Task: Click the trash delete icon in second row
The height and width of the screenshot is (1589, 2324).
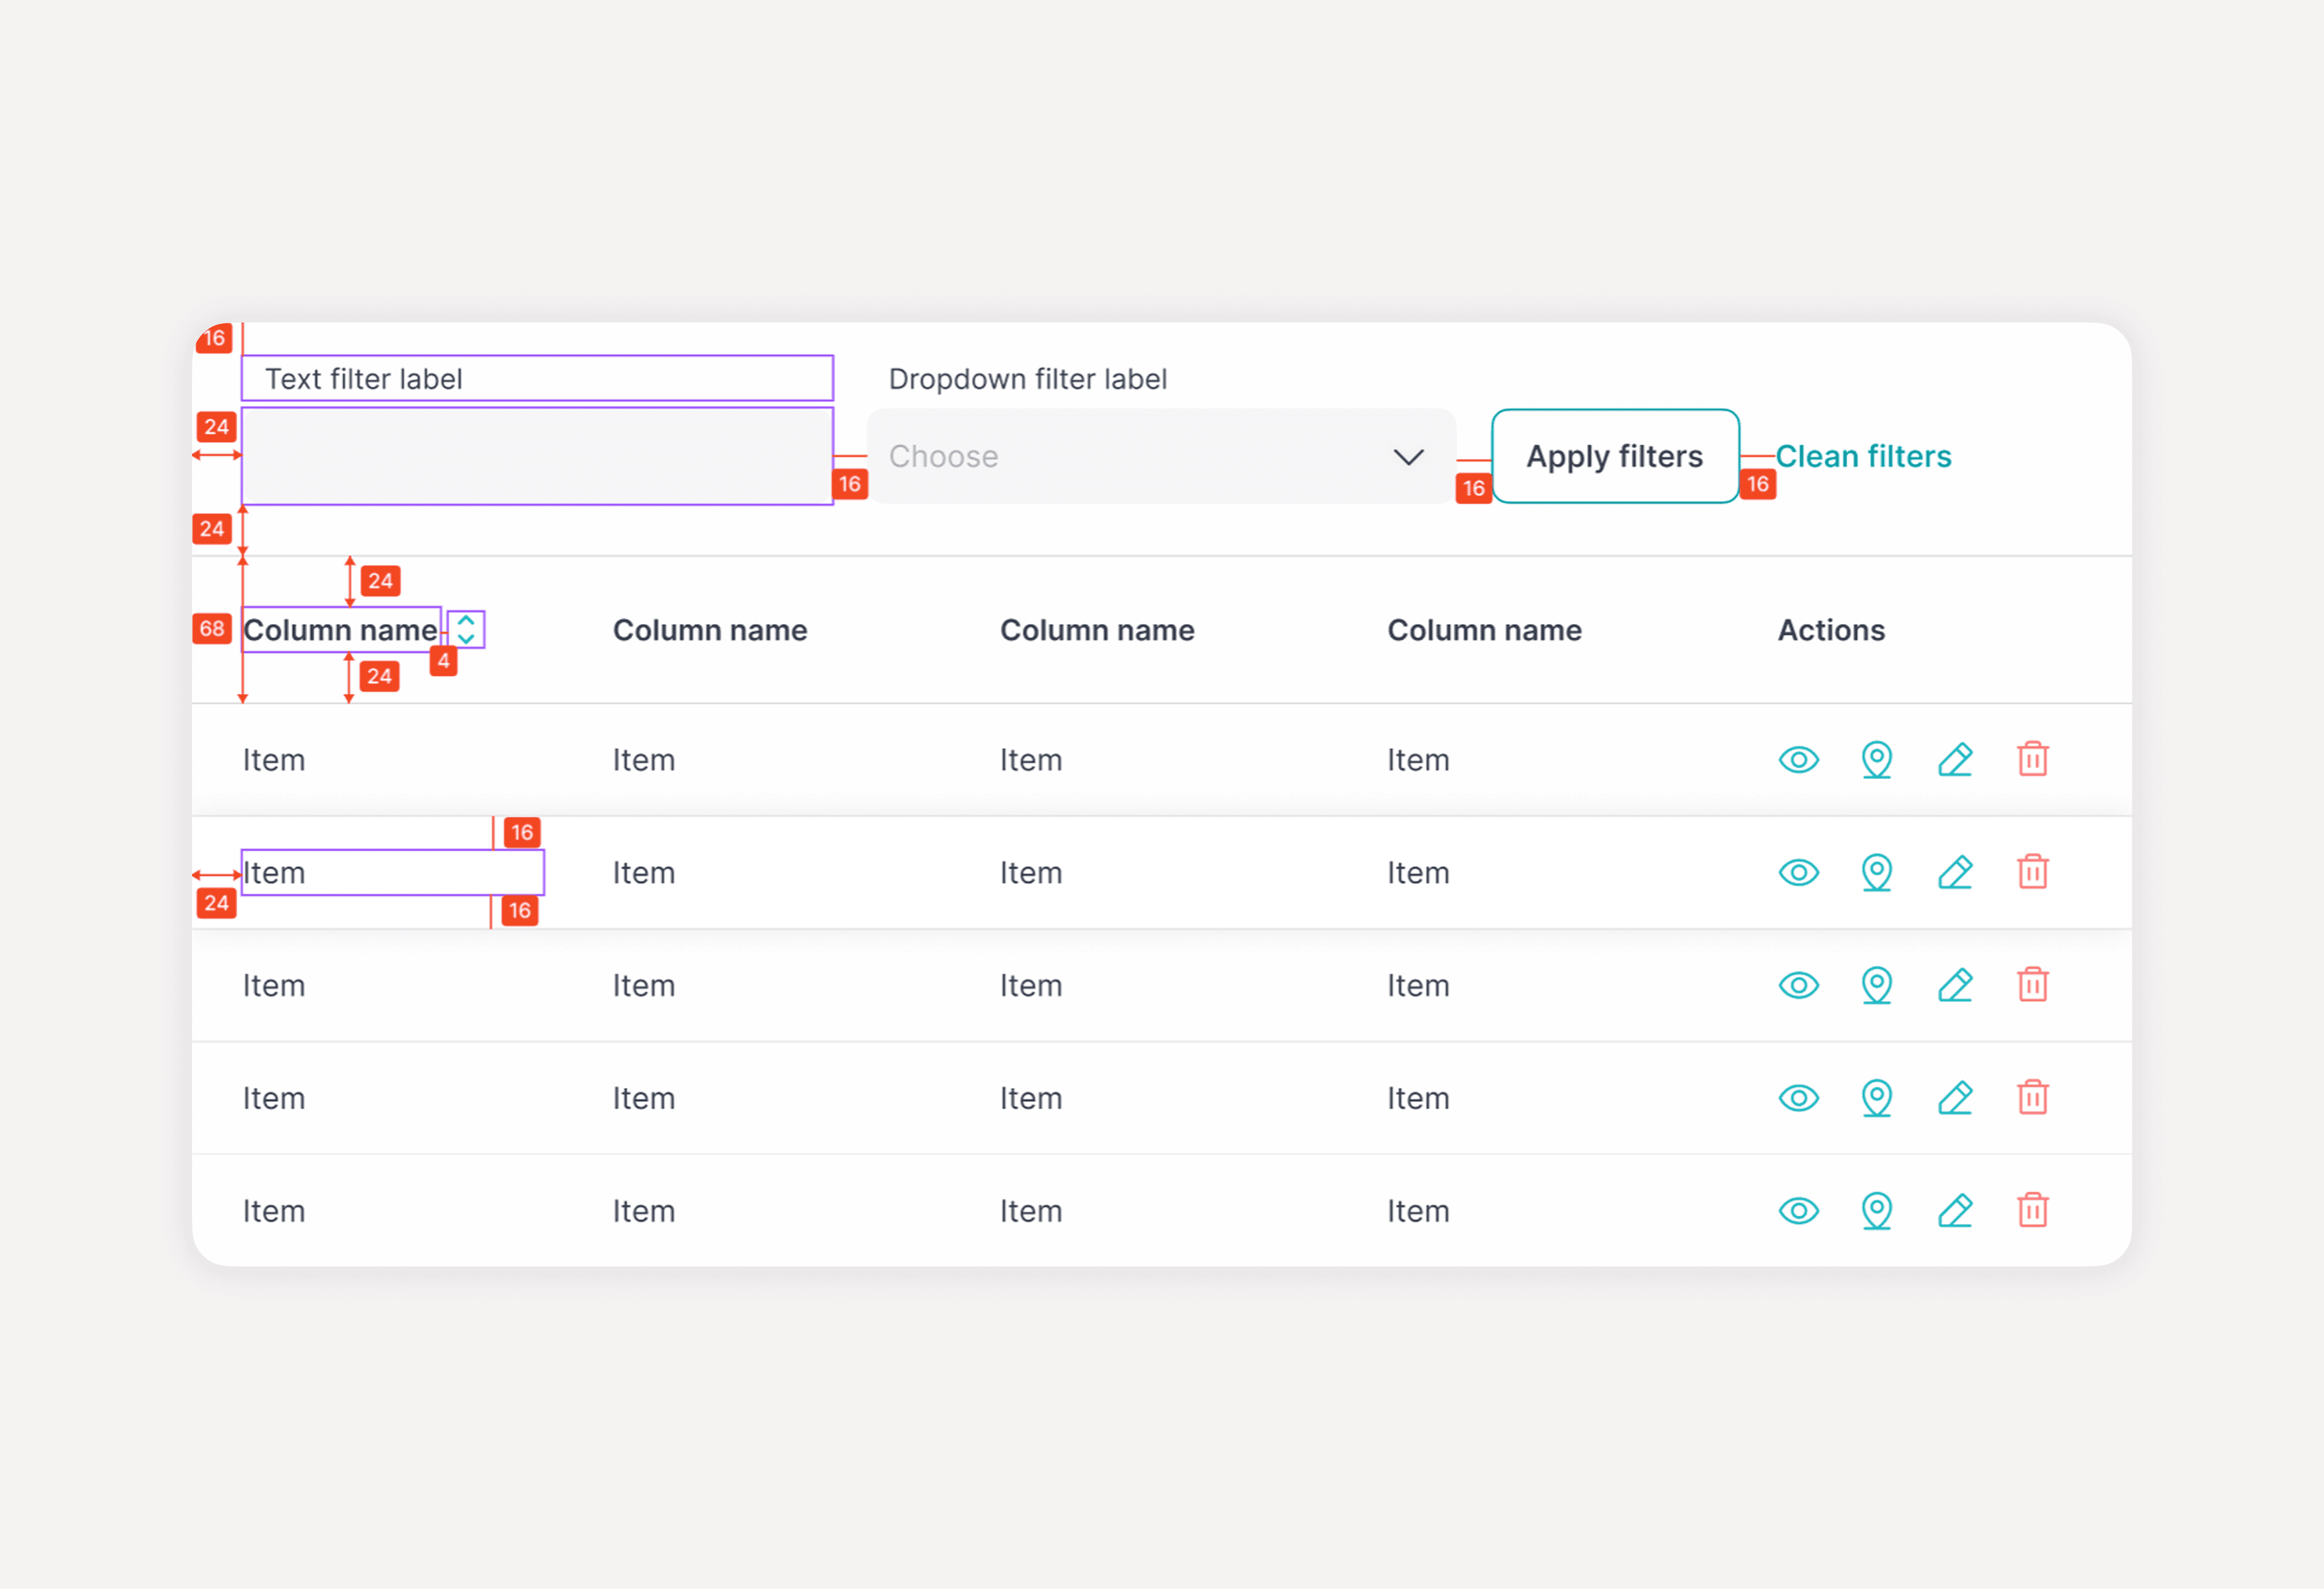Action: click(2032, 872)
